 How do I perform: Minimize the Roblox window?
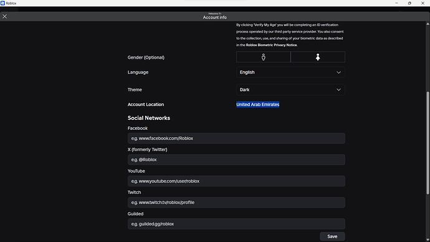tap(396, 3)
